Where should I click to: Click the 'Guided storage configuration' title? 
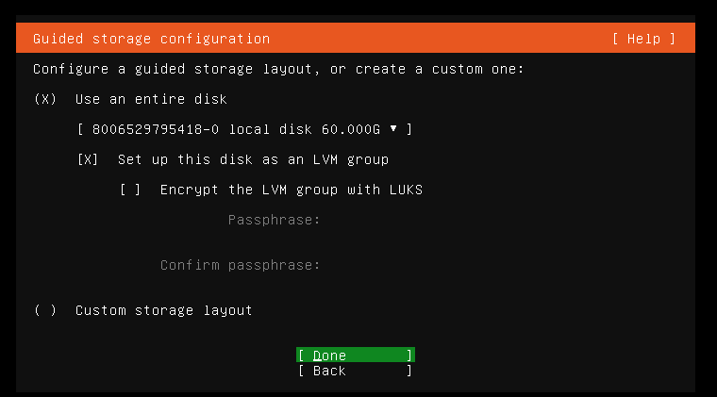[x=151, y=39]
